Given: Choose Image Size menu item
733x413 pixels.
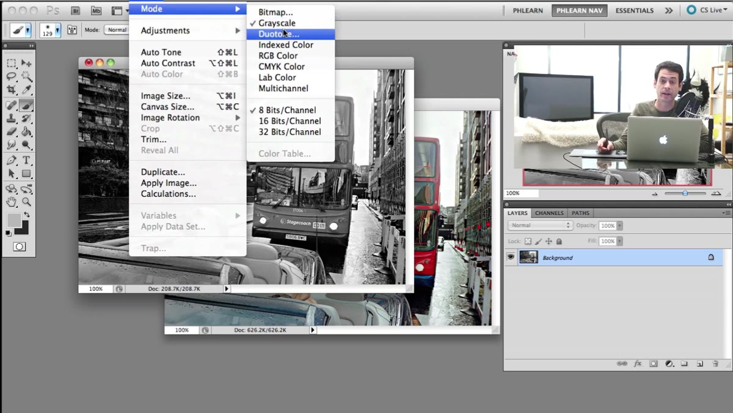Looking at the screenshot, I should (166, 96).
